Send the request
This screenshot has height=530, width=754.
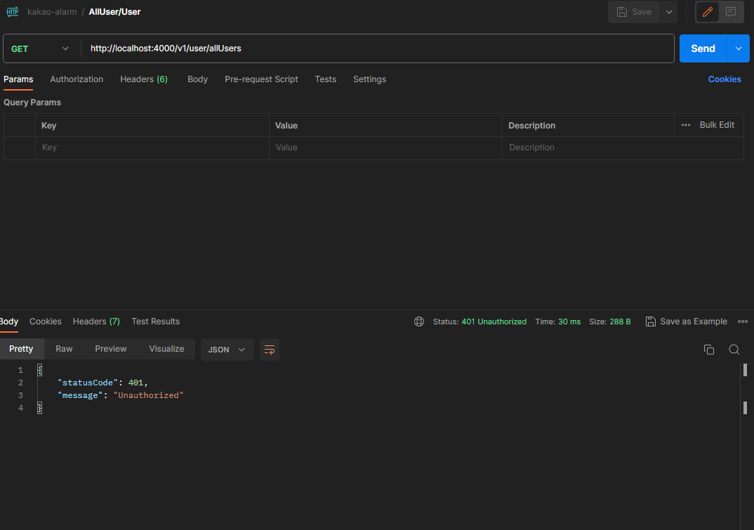pyautogui.click(x=703, y=48)
